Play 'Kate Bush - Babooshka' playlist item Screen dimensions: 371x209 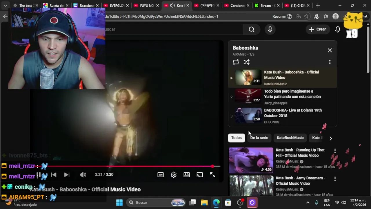tap(283, 78)
